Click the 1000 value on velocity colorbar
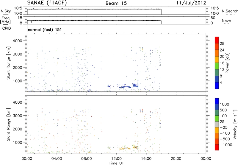238x165 pixels. pyautogui.click(x=225, y=104)
